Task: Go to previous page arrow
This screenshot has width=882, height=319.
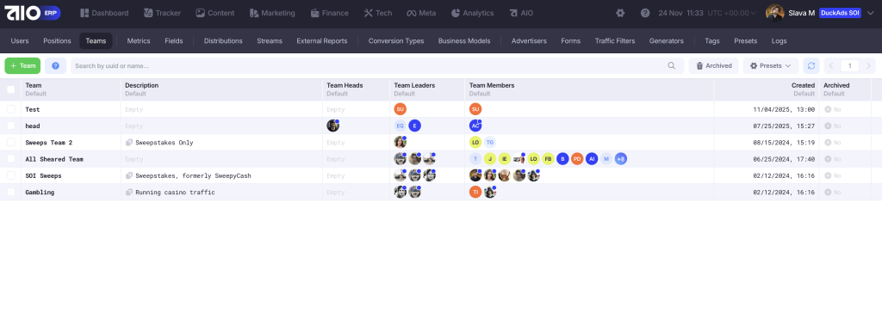Action: (831, 65)
